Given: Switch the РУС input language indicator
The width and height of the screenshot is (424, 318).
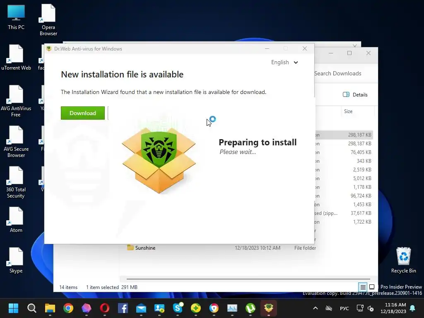Looking at the screenshot, I should pyautogui.click(x=344, y=308).
